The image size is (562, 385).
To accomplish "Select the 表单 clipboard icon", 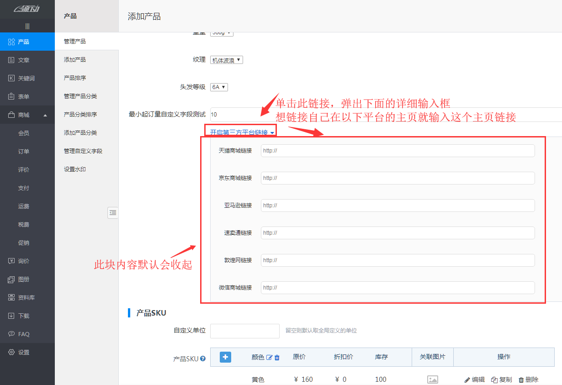I will (x=11, y=96).
